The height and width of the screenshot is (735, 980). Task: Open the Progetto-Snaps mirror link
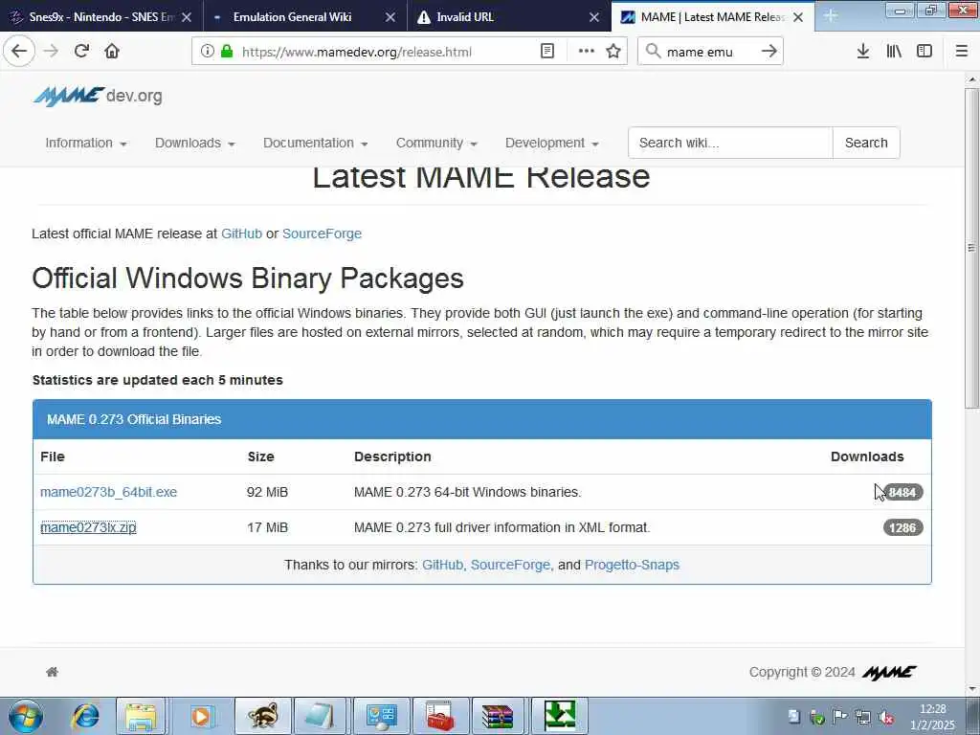632,565
